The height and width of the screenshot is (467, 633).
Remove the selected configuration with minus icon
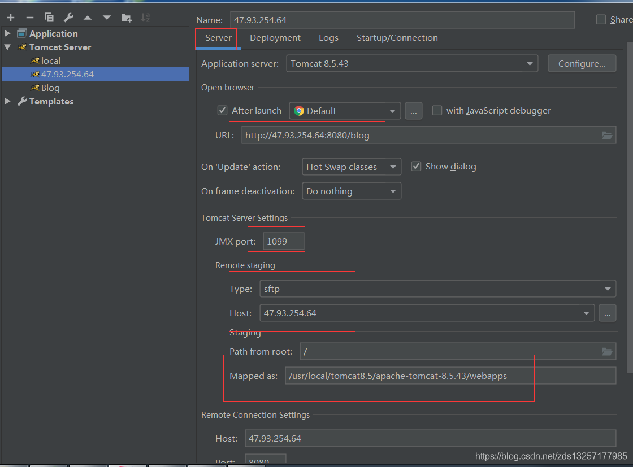pos(29,18)
